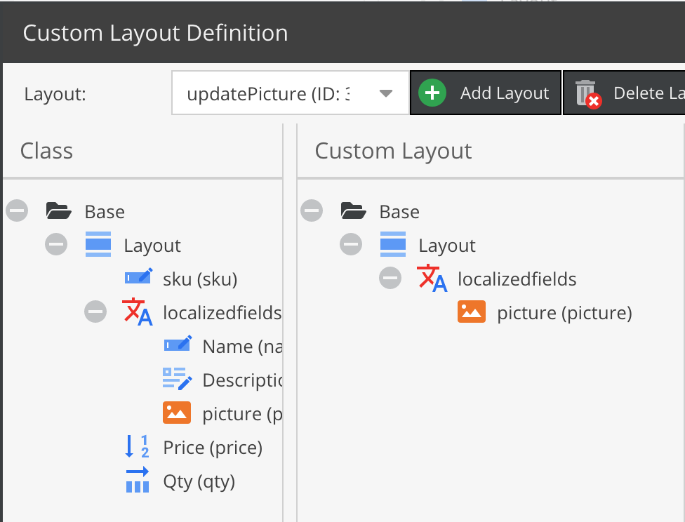Select picture (picture) in Custom Layout tree
The width and height of the screenshot is (685, 522).
coord(564,313)
